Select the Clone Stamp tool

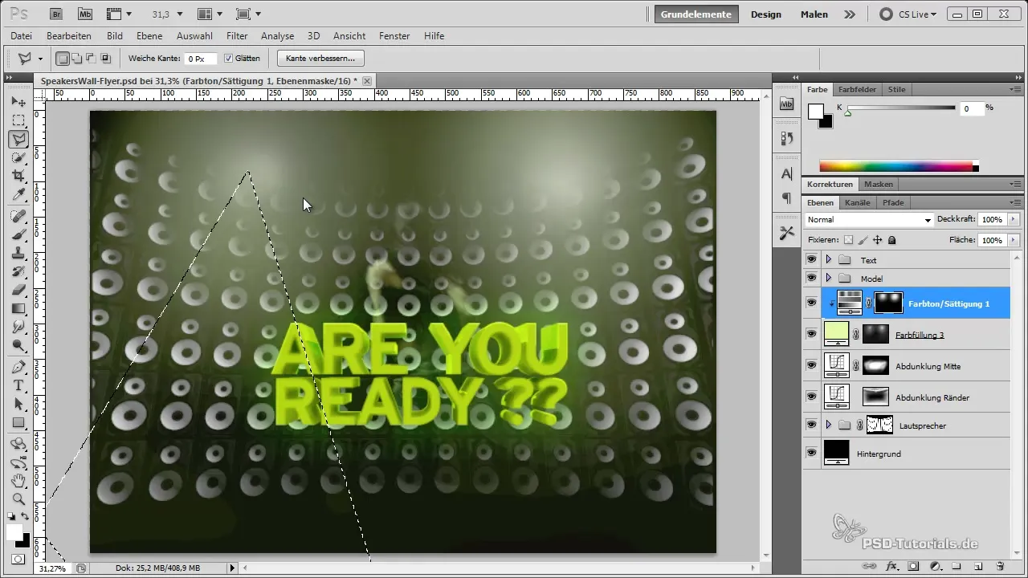(x=18, y=253)
